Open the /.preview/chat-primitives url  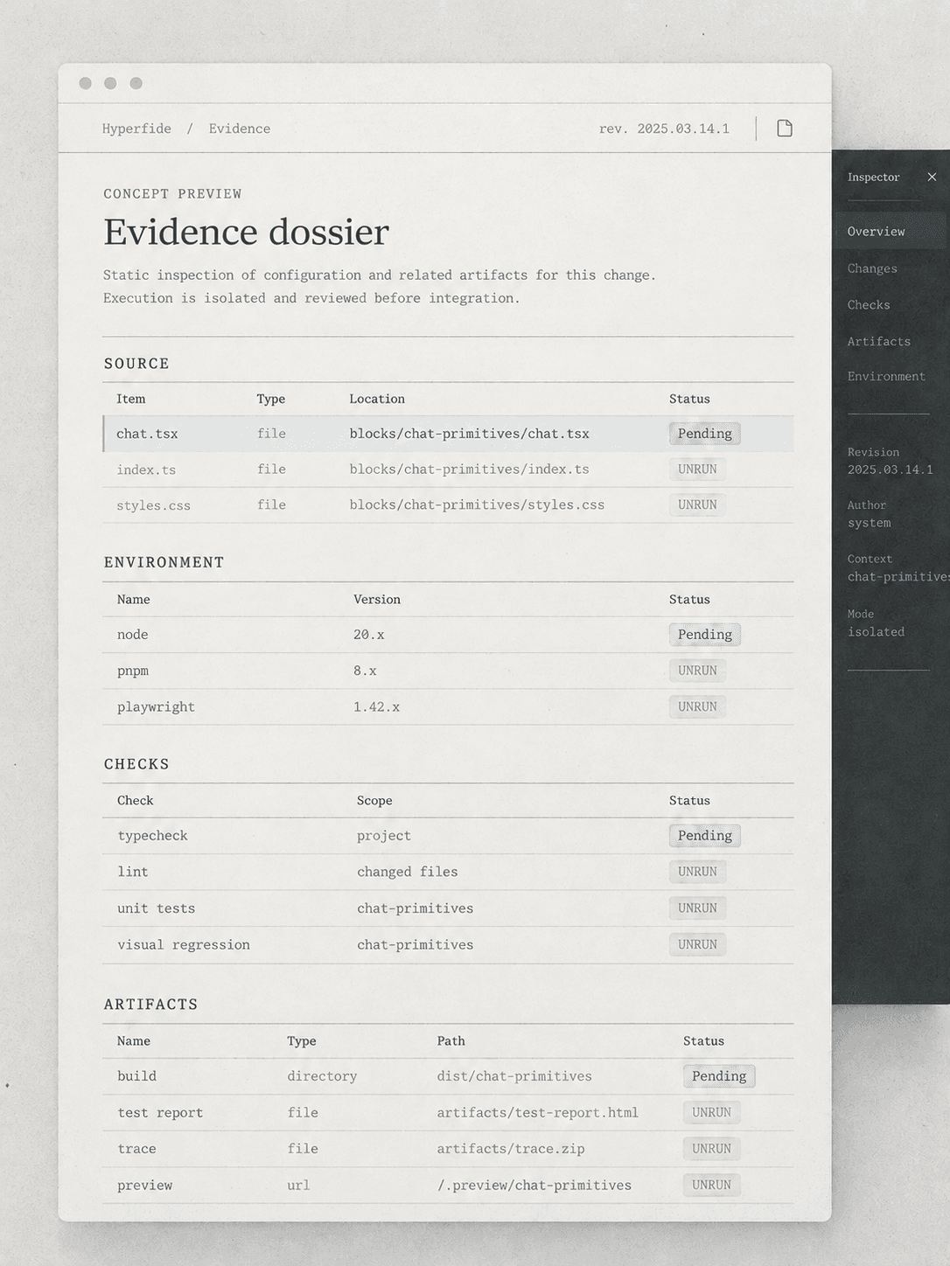point(534,1186)
